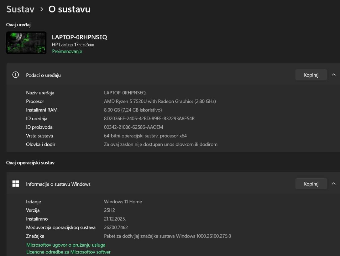Viewport: 340px width, 256px height.
Task: Click the info icon beside Podaci o uređaju
Action: 16,75
